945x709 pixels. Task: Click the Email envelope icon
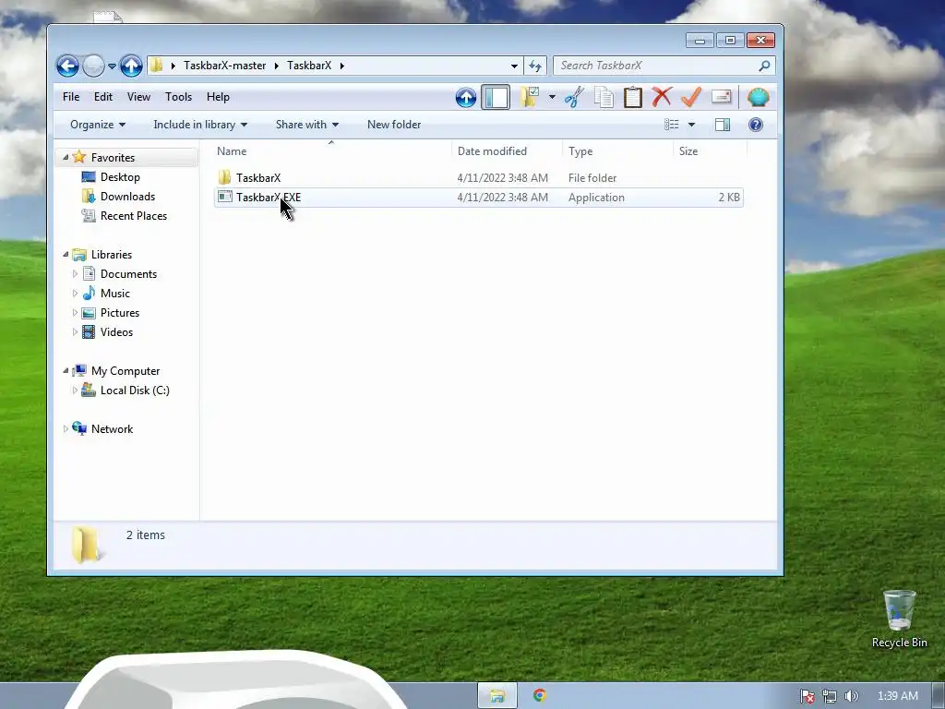tap(721, 97)
